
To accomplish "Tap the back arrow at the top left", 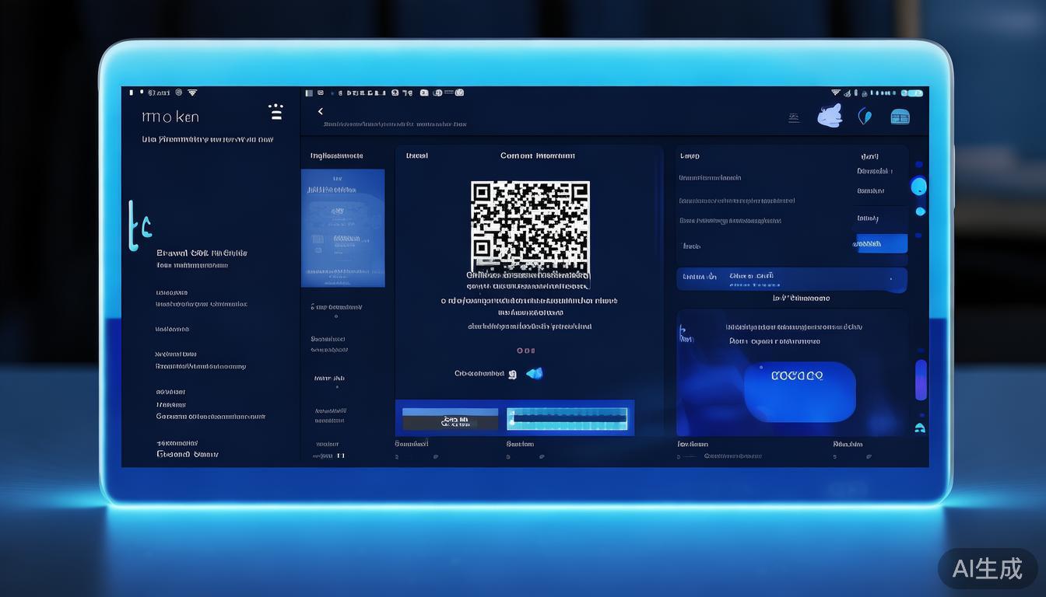I will click(x=321, y=110).
